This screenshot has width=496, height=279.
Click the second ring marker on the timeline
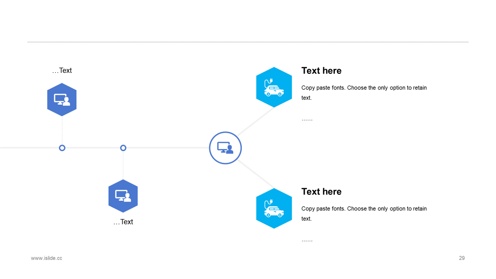click(123, 148)
